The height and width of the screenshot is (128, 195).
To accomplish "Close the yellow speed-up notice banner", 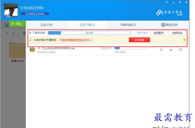I will (x=184, y=40).
